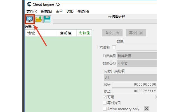Viewport: 179px width, 112px height.
Task: Open the 帮助(H) menu
Action: [83, 11]
